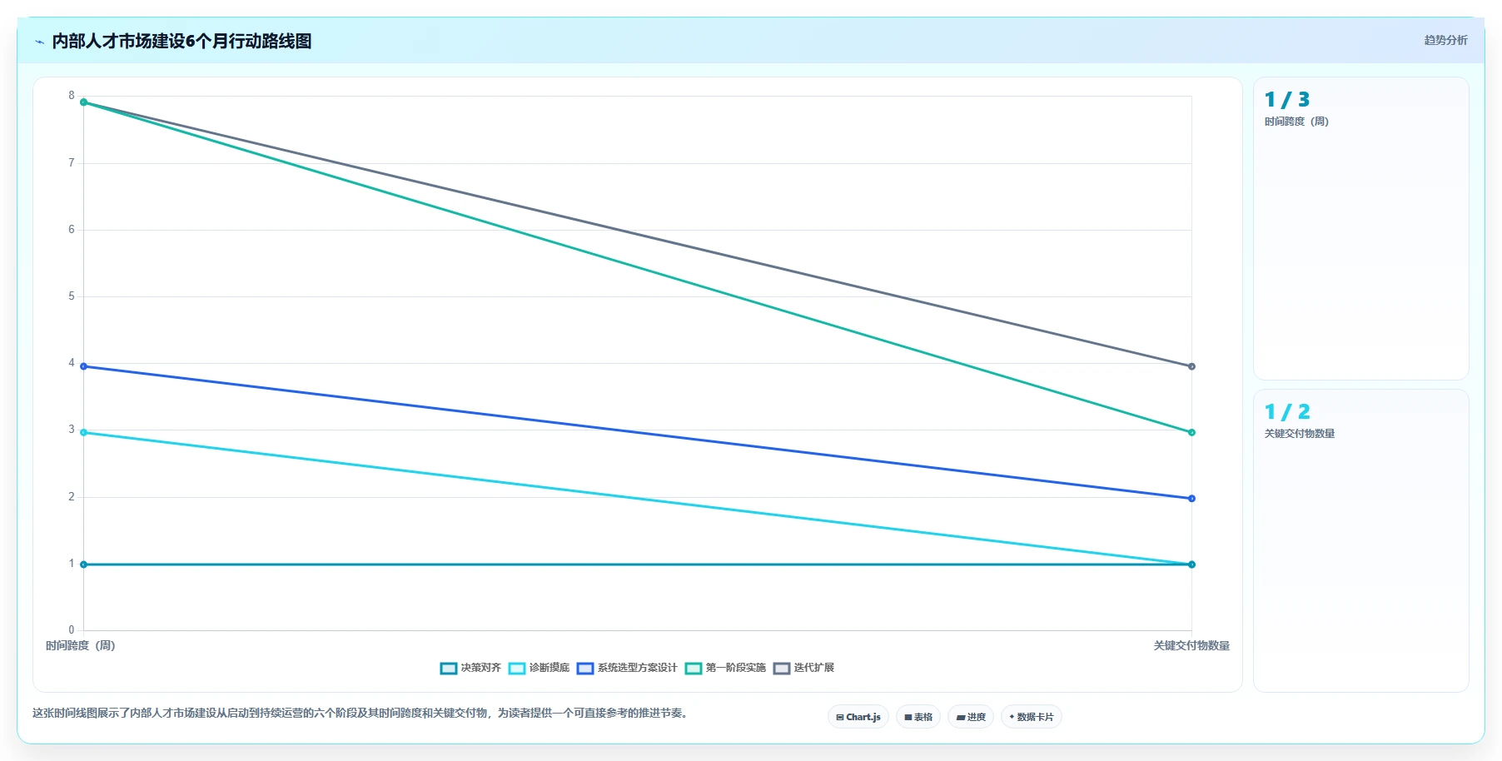Click the 迭代扩展 data point at value 4

coord(1191,366)
